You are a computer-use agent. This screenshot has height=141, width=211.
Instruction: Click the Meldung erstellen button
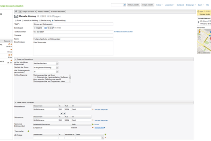pyautogui.click(x=134, y=5)
